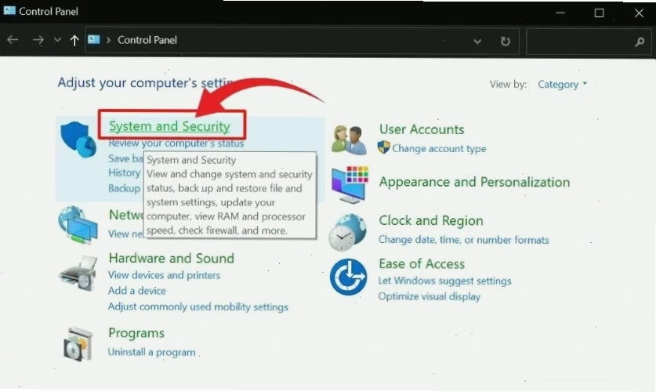
Task: Click the Appearance and Personalization monitor icon
Action: point(350,184)
